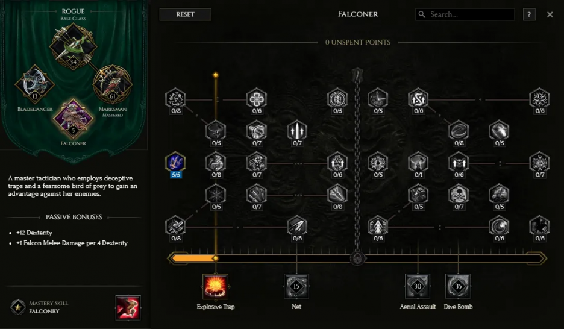The image size is (564, 329).
Task: Click the Reset button
Action: [x=185, y=14]
